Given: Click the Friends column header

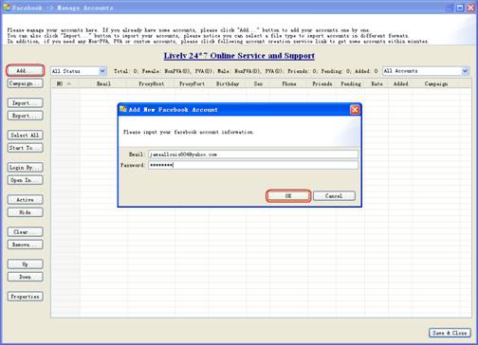Looking at the screenshot, I should click(x=322, y=83).
